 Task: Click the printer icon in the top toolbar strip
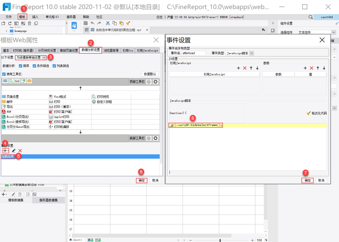coord(17,81)
